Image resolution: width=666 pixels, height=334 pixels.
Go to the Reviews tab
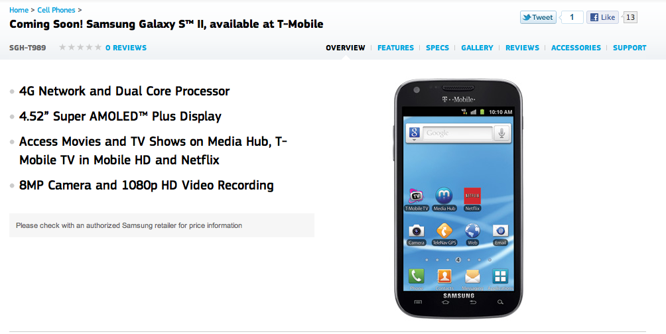(522, 48)
